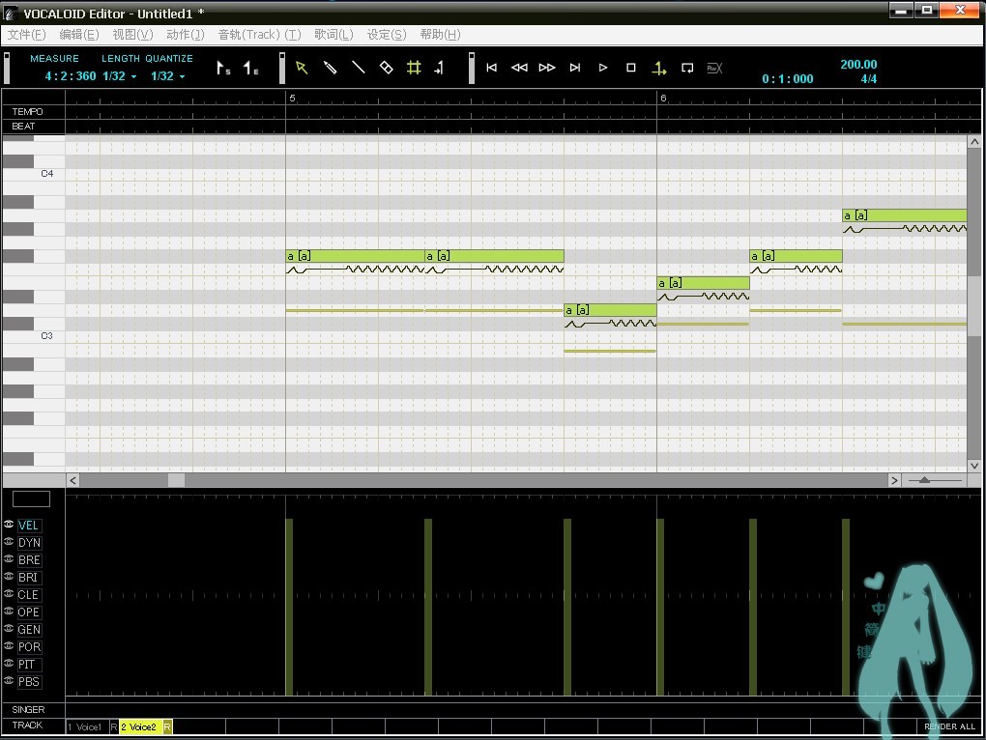Open the QUANTIZE 1/32 dropdown
This screenshot has height=740, width=986.
(x=167, y=76)
